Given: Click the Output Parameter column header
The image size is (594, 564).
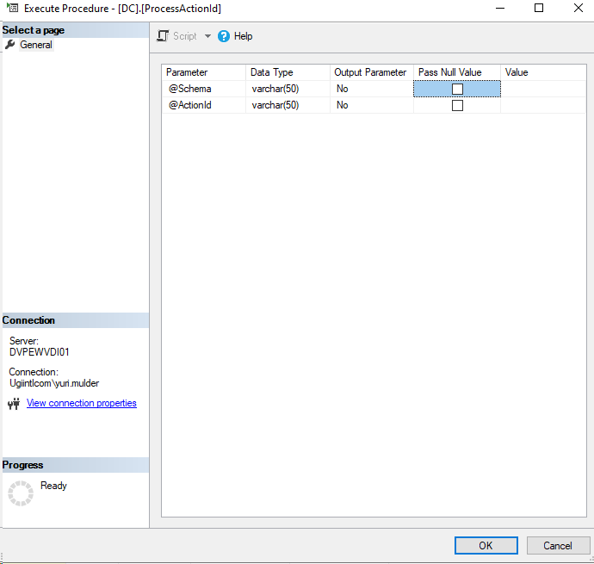Looking at the screenshot, I should click(x=371, y=72).
